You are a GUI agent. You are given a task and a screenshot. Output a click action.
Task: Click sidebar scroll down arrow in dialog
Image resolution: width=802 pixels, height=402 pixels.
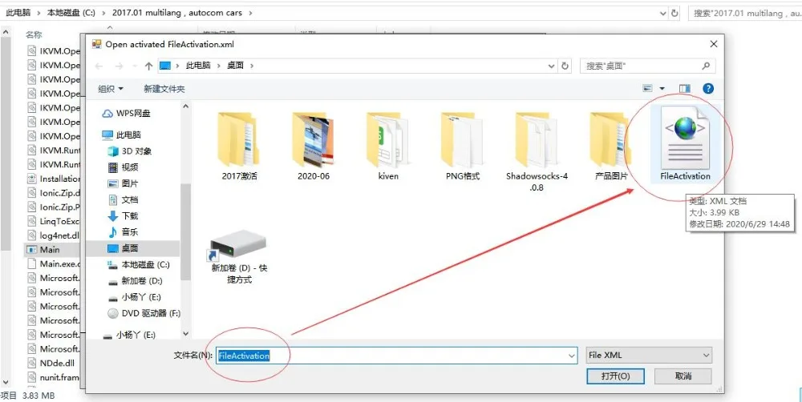click(x=186, y=334)
